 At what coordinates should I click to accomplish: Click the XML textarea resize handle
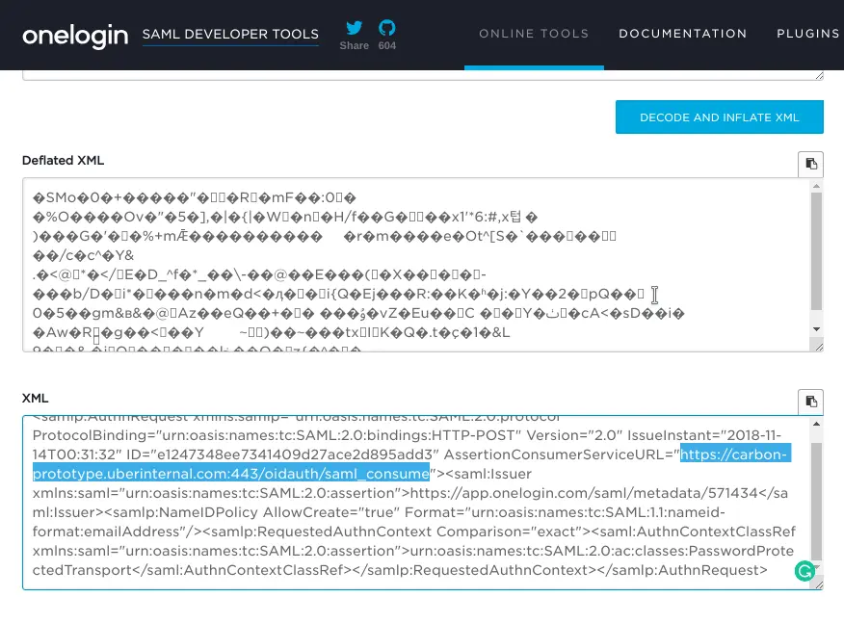(x=818, y=584)
